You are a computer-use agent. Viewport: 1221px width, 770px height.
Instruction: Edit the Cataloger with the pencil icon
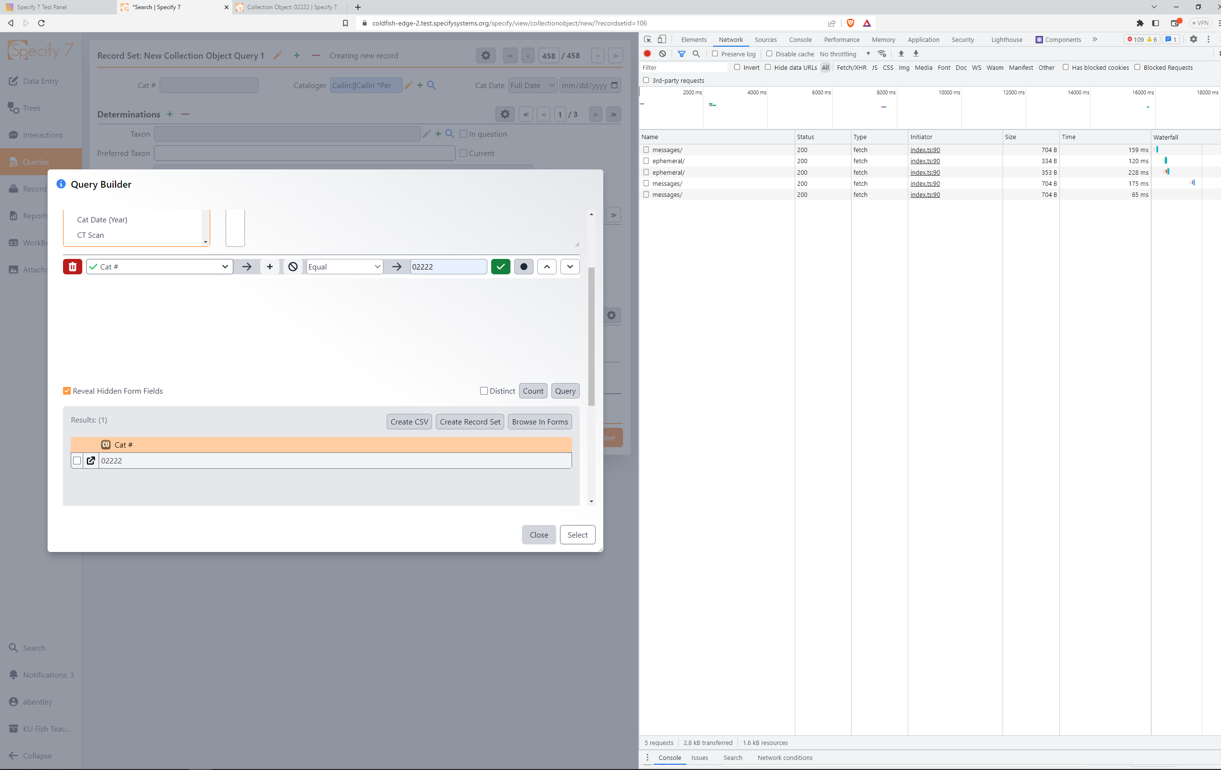[x=408, y=85]
